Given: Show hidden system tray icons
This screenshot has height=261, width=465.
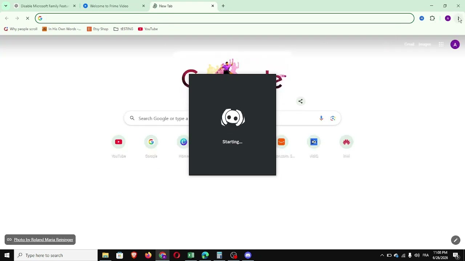Looking at the screenshot, I should tap(382, 255).
